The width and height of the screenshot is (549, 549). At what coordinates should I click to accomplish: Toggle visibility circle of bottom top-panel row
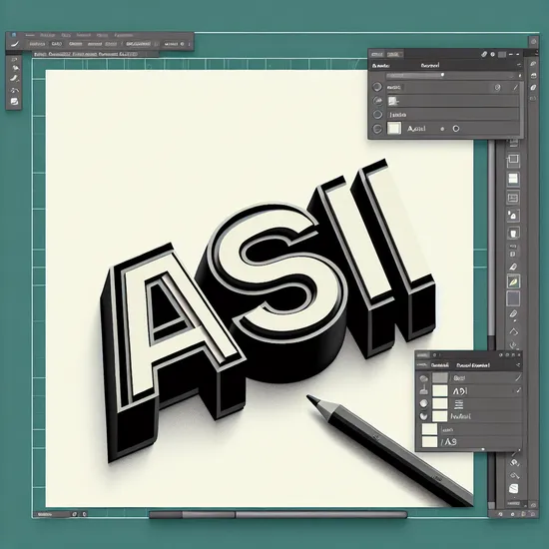click(x=377, y=129)
